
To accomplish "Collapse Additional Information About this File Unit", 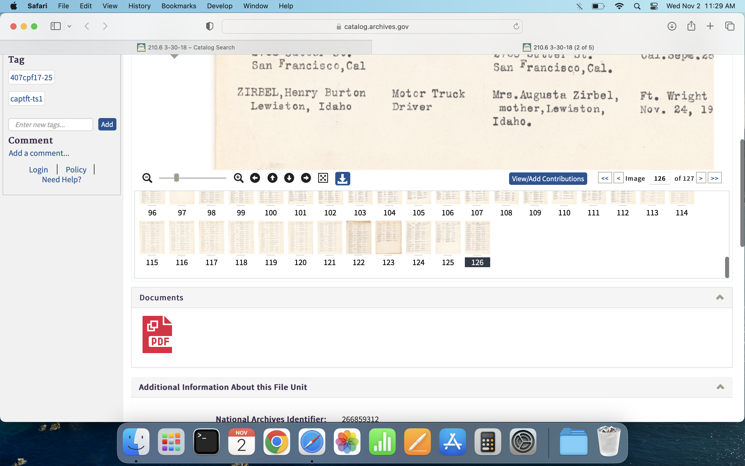I will coord(720,387).
